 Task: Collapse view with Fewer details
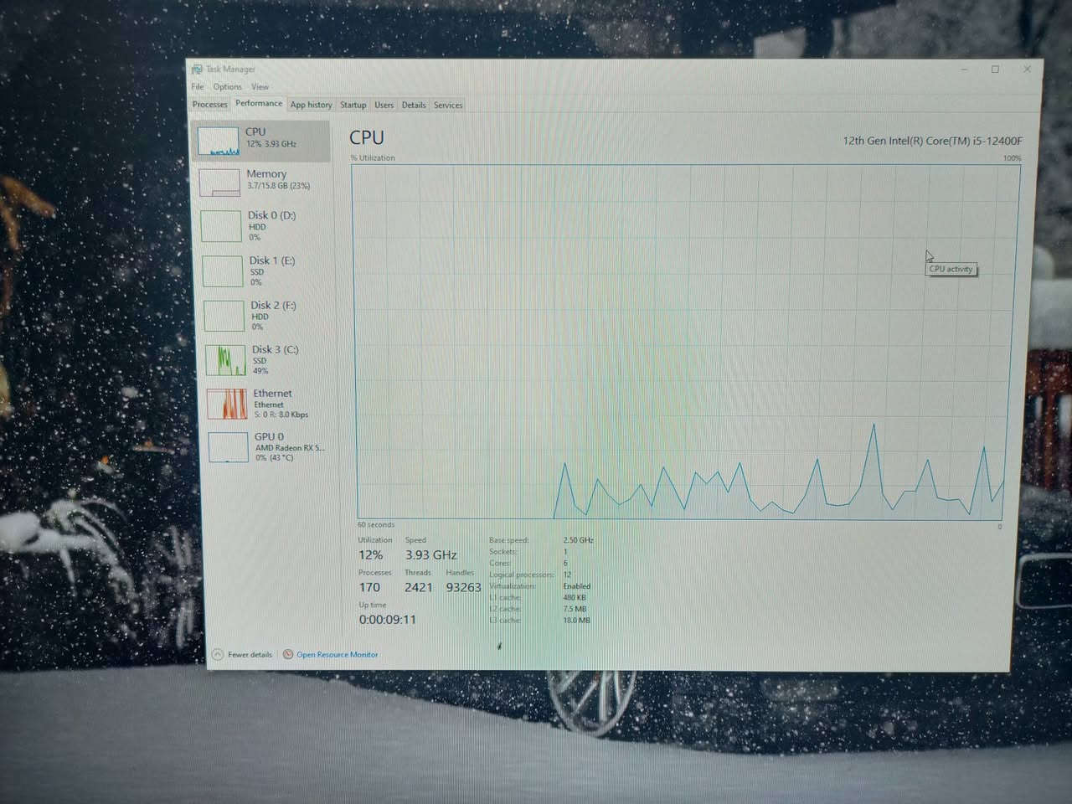(250, 654)
